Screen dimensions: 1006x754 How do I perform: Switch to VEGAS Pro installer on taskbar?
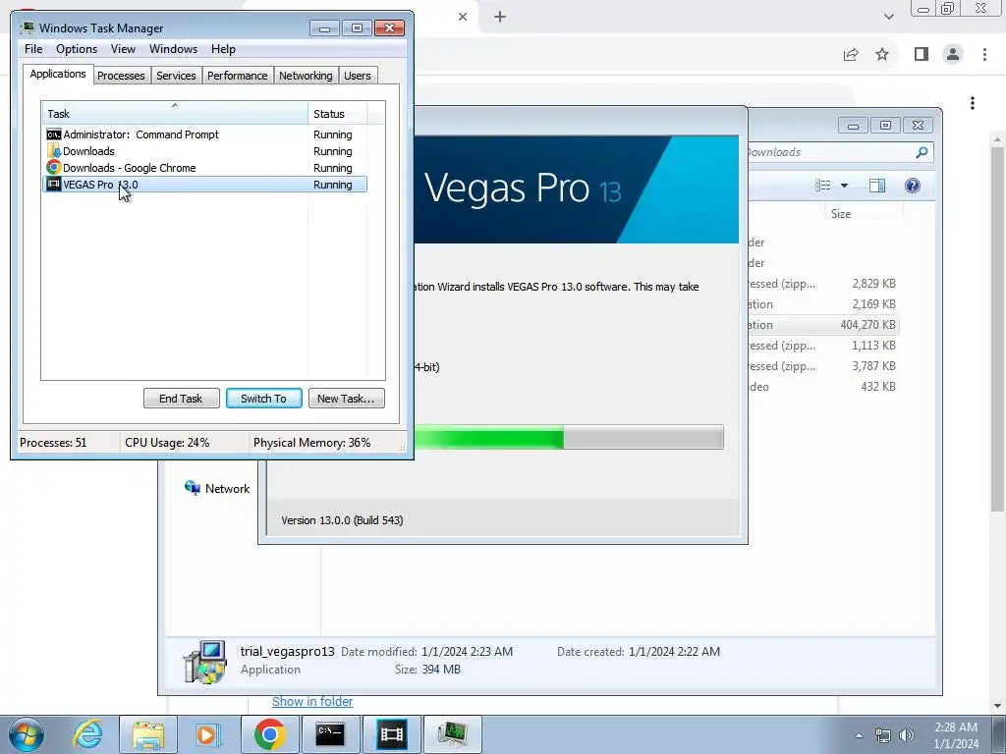click(391, 734)
